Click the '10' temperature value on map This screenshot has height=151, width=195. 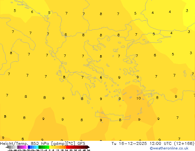coord(138,98)
